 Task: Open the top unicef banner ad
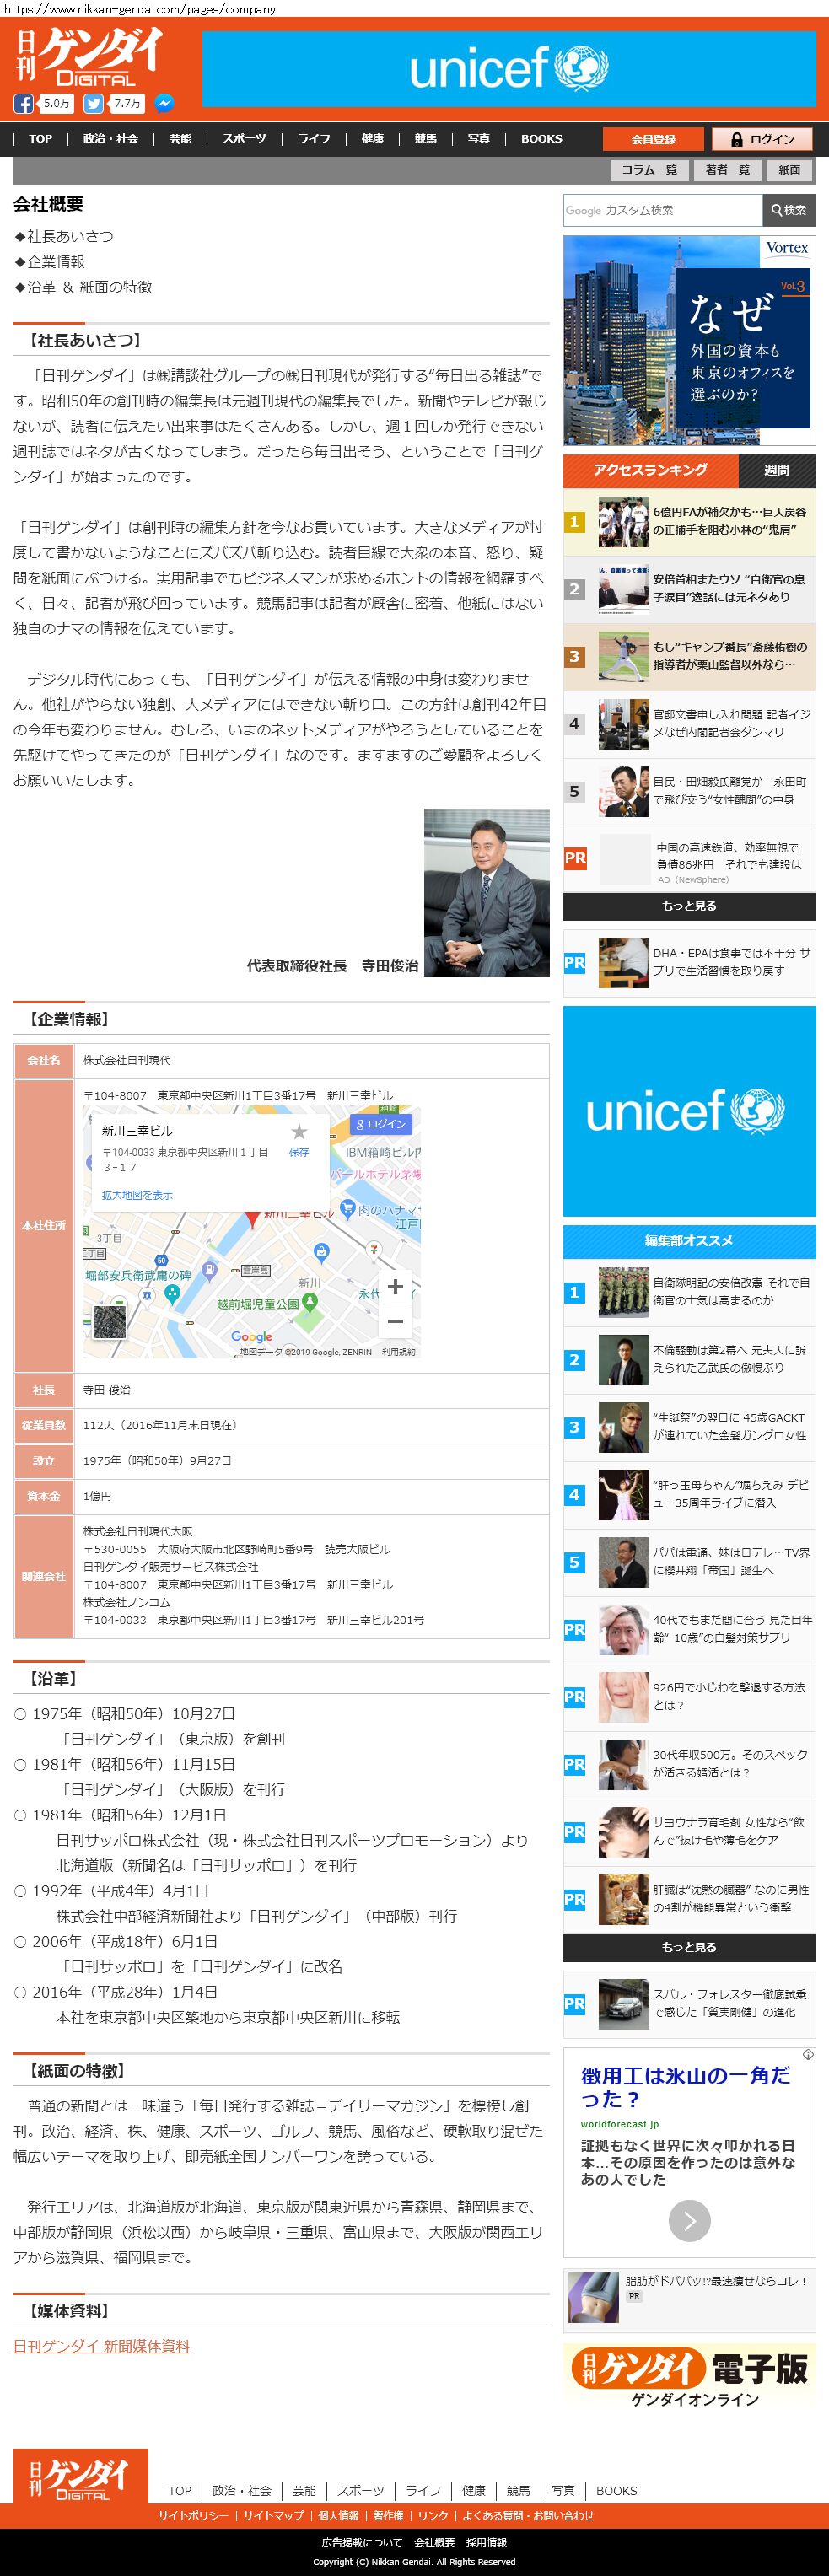[x=509, y=69]
